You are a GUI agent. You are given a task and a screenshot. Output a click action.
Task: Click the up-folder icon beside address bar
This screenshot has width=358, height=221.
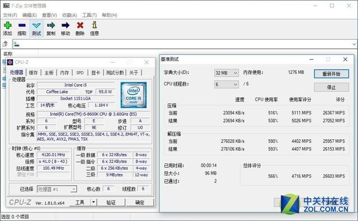pyautogui.click(x=6, y=44)
